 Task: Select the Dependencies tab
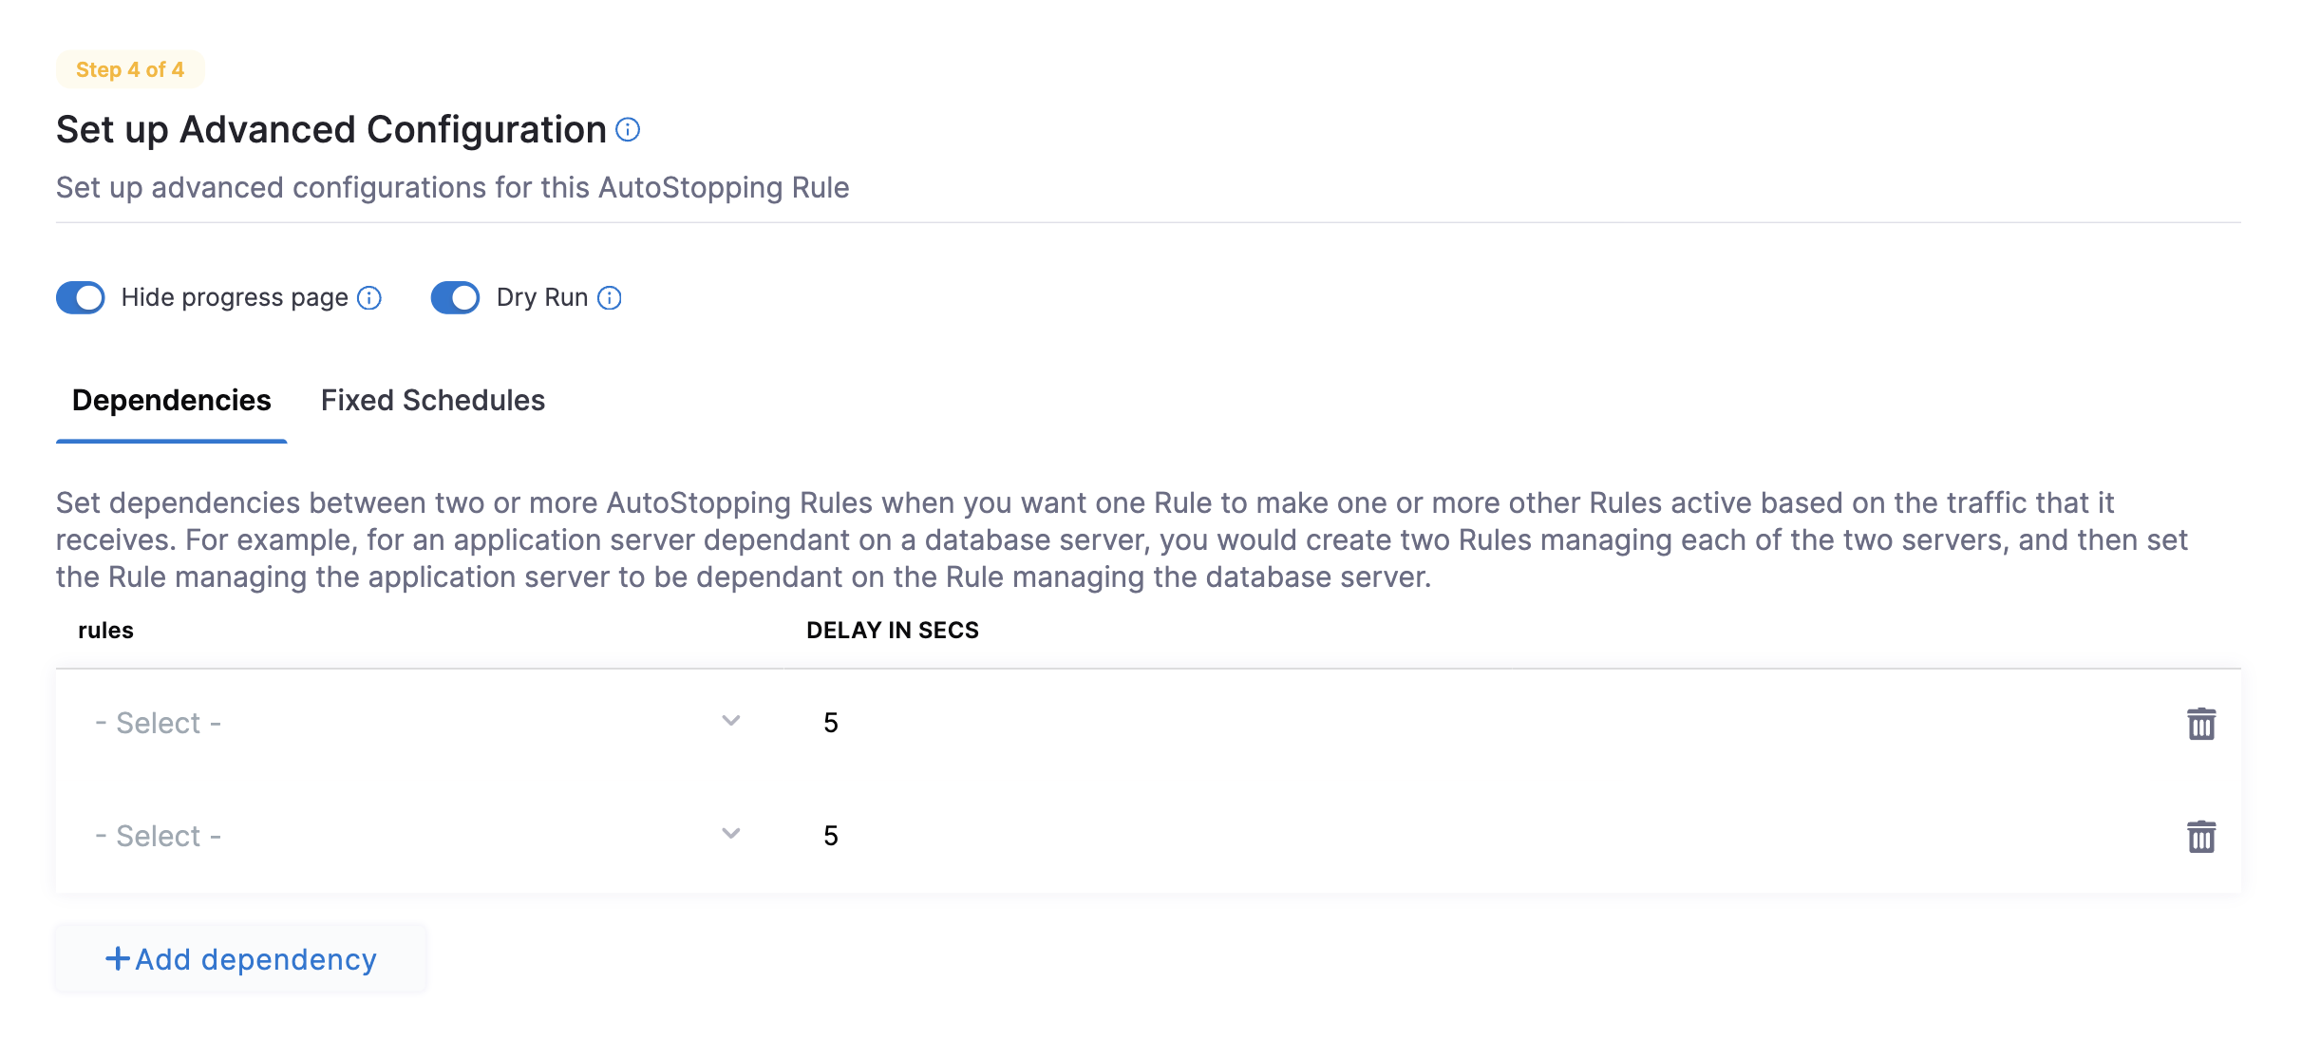tap(172, 401)
